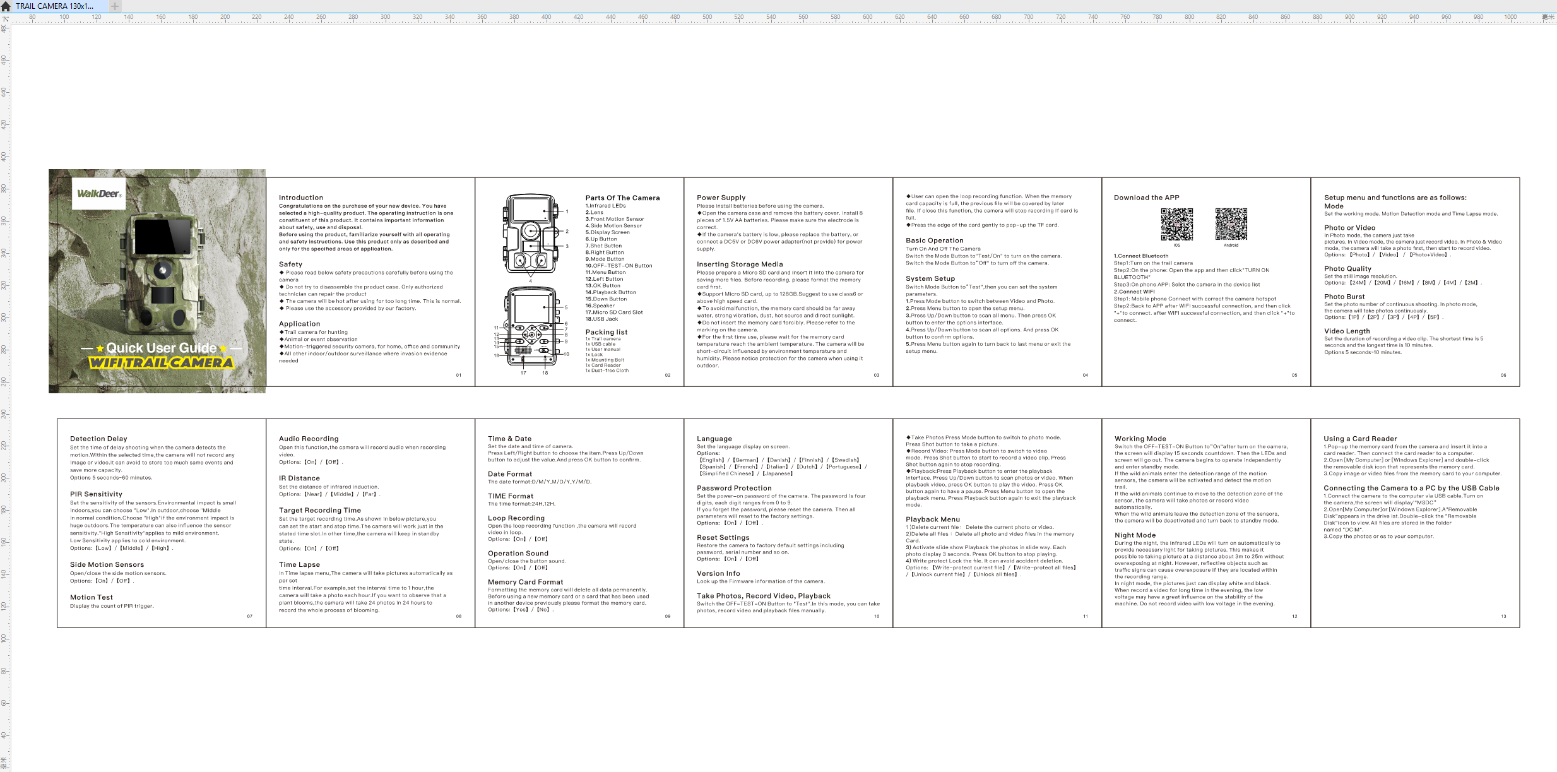
Task: Click the Using a Card Reader heading
Action: 1360,439
